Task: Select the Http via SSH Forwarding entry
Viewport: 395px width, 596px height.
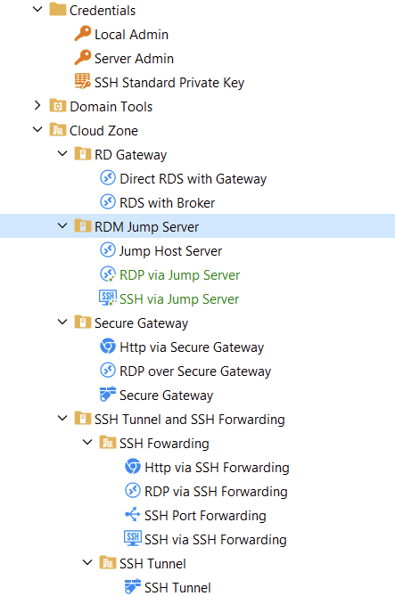Action: coord(217,467)
